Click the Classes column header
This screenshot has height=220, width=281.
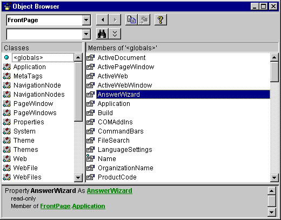[42, 48]
